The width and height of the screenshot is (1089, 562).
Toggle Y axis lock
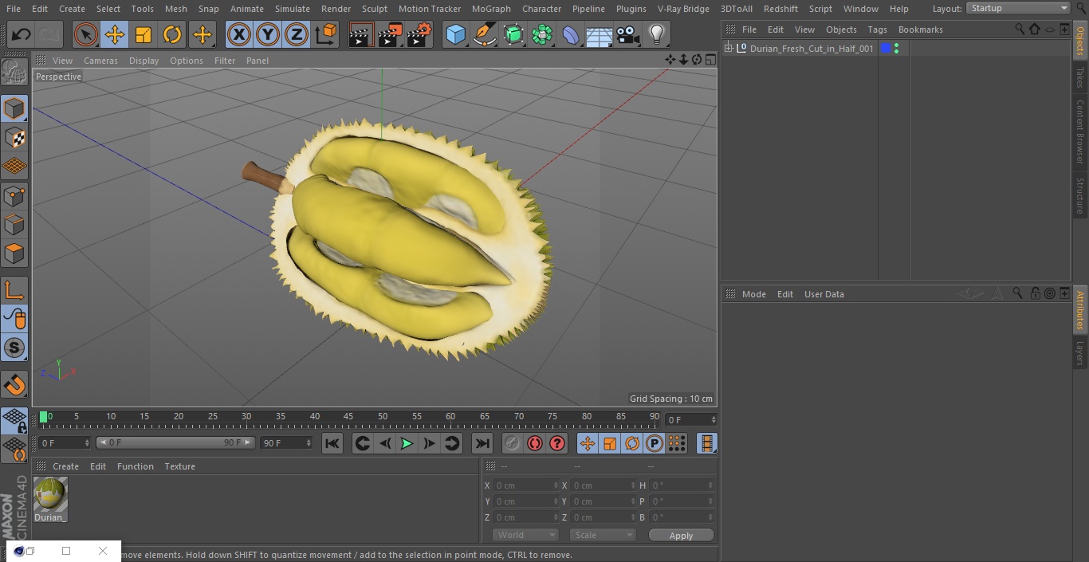coord(268,34)
